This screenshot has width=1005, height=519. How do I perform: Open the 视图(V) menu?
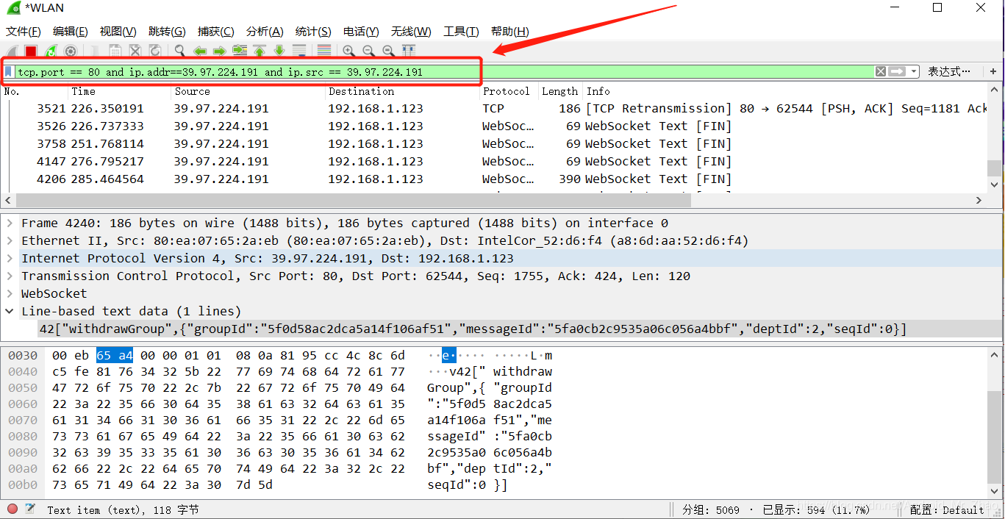click(118, 32)
